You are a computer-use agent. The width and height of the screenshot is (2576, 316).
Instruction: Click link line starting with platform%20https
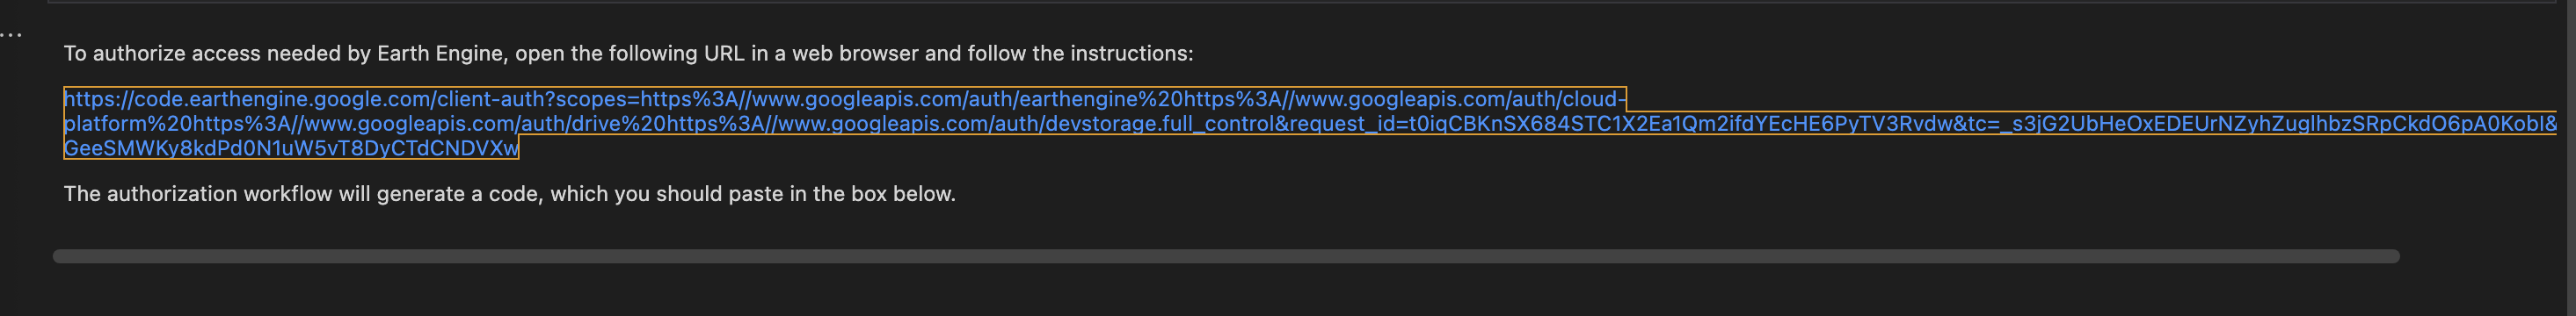point(1310,124)
